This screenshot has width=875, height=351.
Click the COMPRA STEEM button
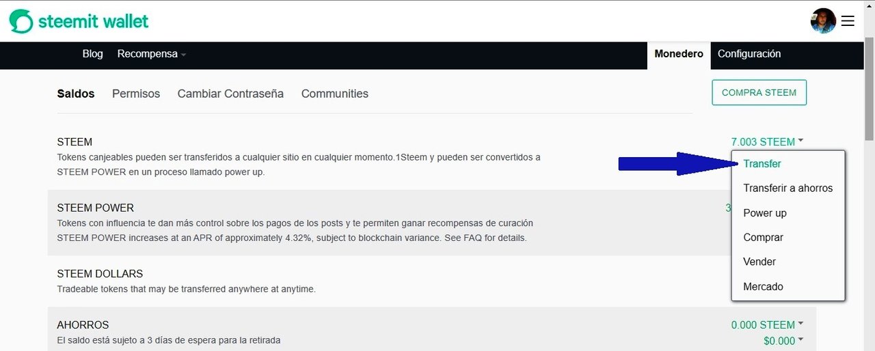(759, 92)
